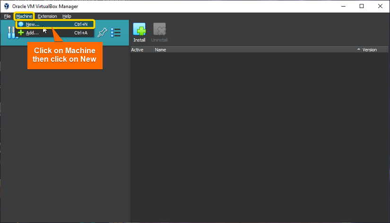The image size is (390, 223).
Task: Close the open Machine menu
Action: [24, 17]
